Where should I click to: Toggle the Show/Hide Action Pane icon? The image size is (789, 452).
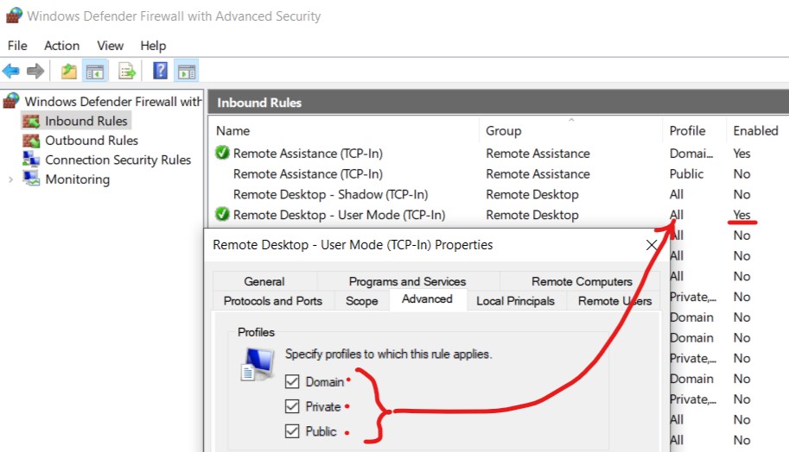point(186,71)
